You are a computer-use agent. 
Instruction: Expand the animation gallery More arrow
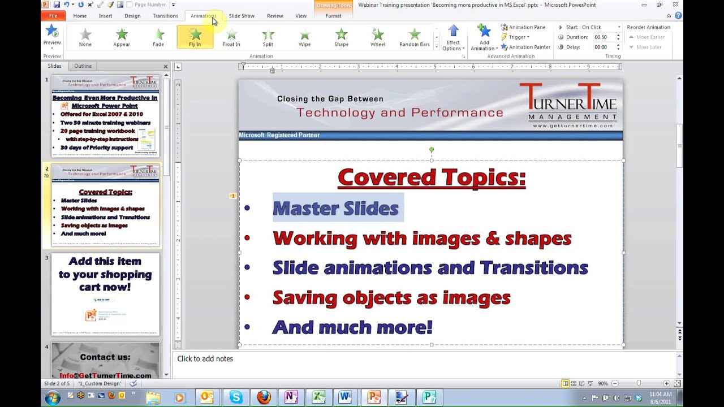pyautogui.click(x=436, y=47)
